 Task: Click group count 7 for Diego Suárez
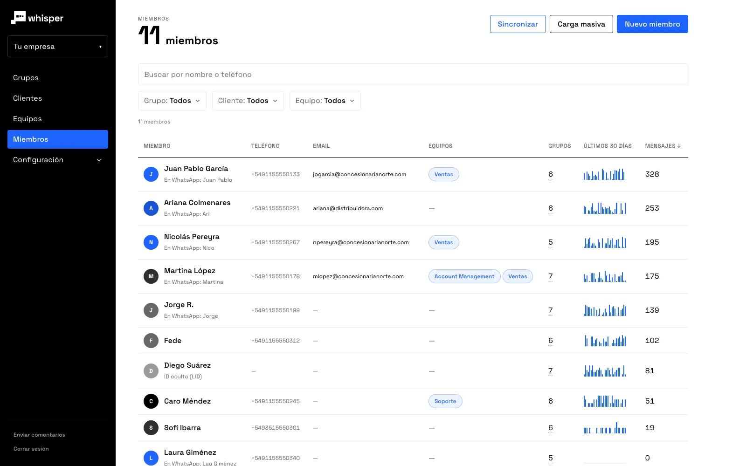tap(551, 371)
